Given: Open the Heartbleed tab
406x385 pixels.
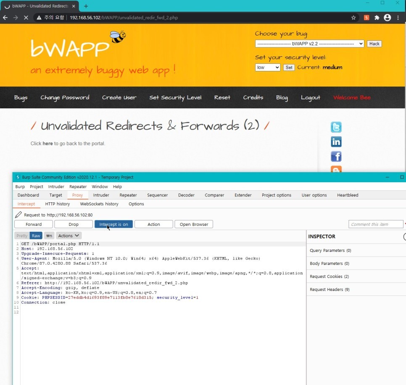Looking at the screenshot, I should (x=348, y=195).
